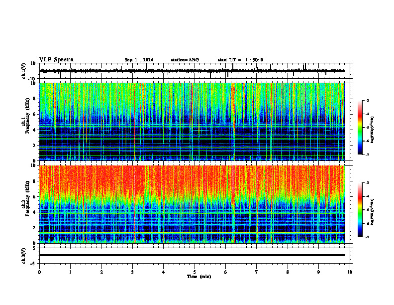Click the "VLF Spectra" plot title
Viewport: 394px width, 305px height.
56,60
